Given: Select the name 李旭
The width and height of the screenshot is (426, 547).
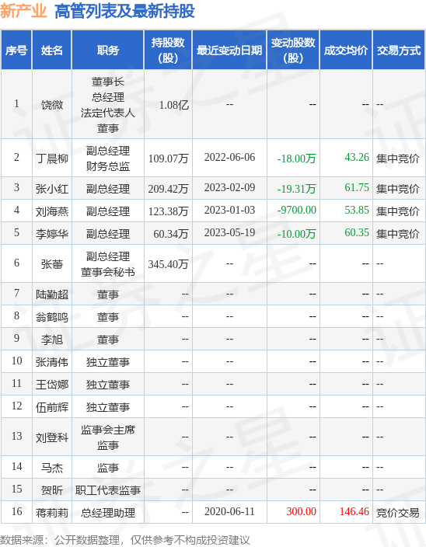Looking at the screenshot, I should click(52, 340).
